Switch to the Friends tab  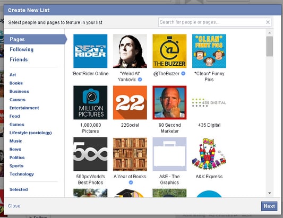tap(19, 59)
